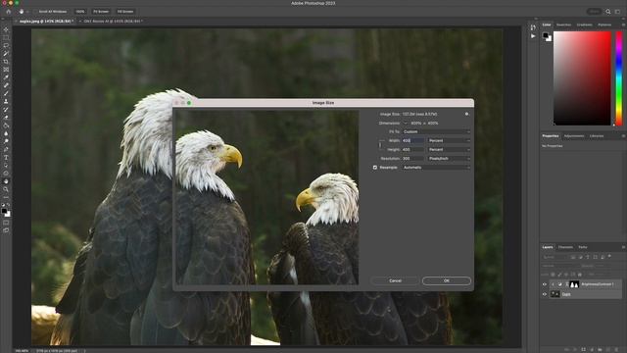Open the History panel icon in side strip

533,27
